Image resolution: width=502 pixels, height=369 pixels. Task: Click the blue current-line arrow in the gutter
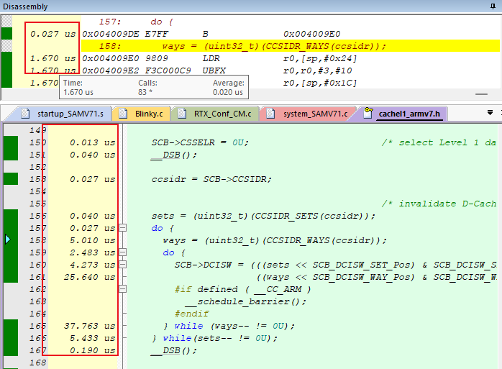[x=8, y=240]
